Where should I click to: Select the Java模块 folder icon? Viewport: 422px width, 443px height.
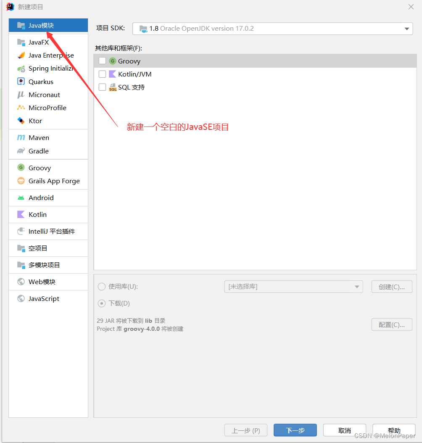[21, 25]
